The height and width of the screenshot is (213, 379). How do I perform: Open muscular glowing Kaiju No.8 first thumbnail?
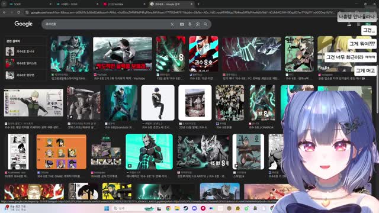coord(70,54)
